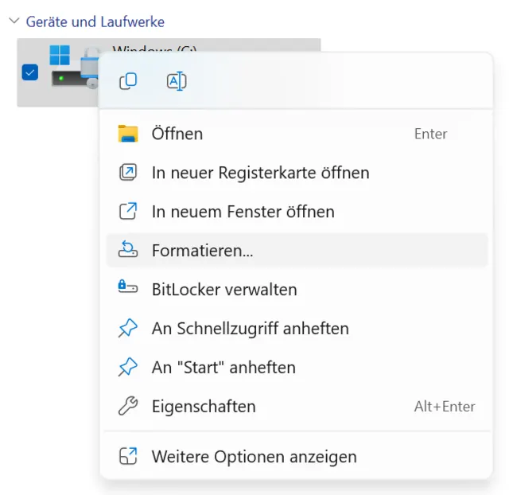Click In neuer Registerkarte öffnen text
The image size is (509, 495).
[260, 173]
